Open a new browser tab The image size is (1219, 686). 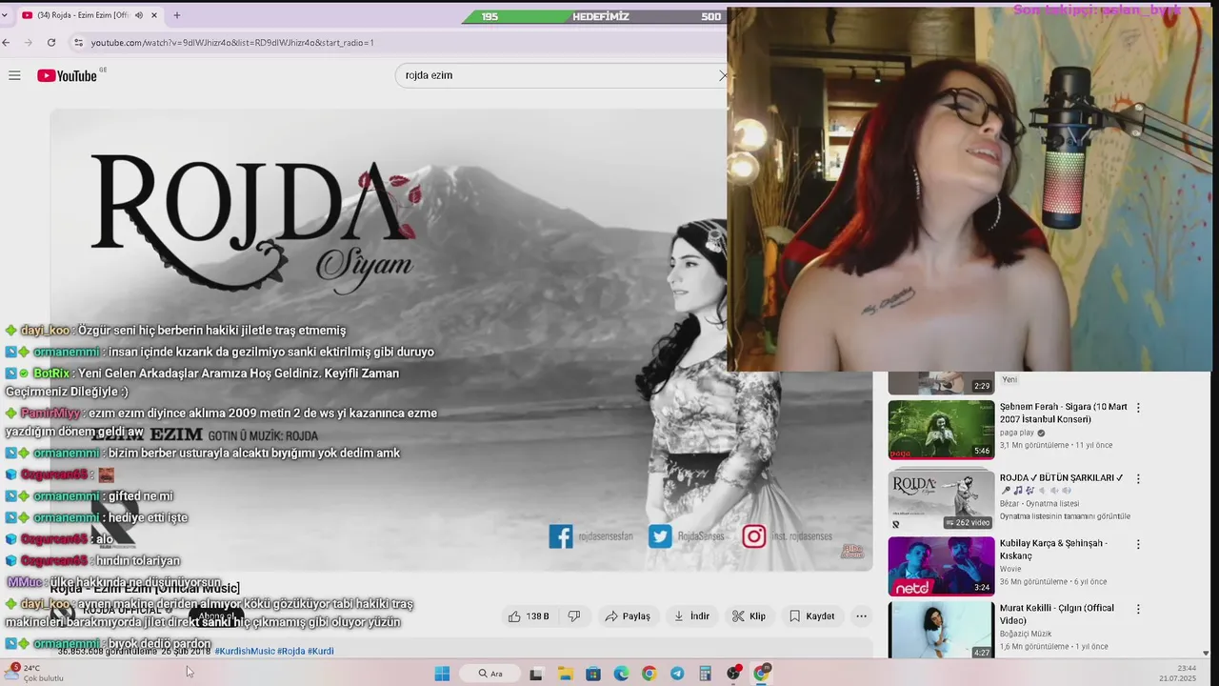coord(177,15)
